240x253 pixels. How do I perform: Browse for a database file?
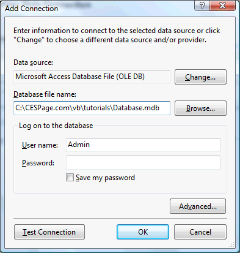[x=200, y=108]
